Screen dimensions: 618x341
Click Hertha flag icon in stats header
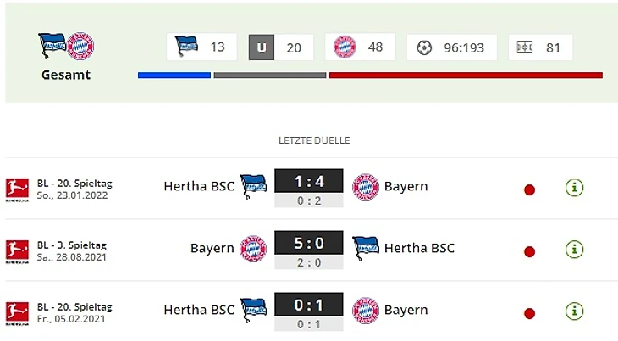186,47
